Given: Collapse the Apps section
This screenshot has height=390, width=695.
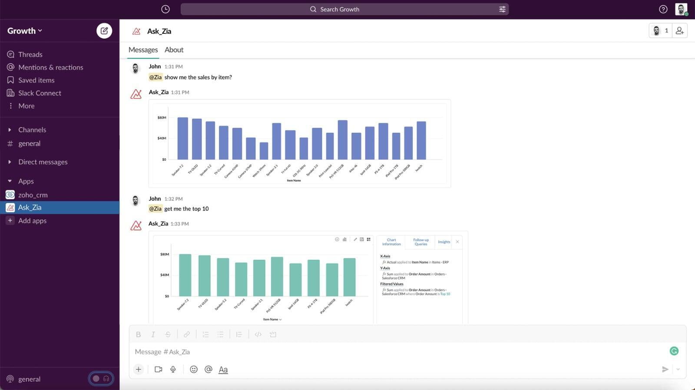Looking at the screenshot, I should pos(10,181).
